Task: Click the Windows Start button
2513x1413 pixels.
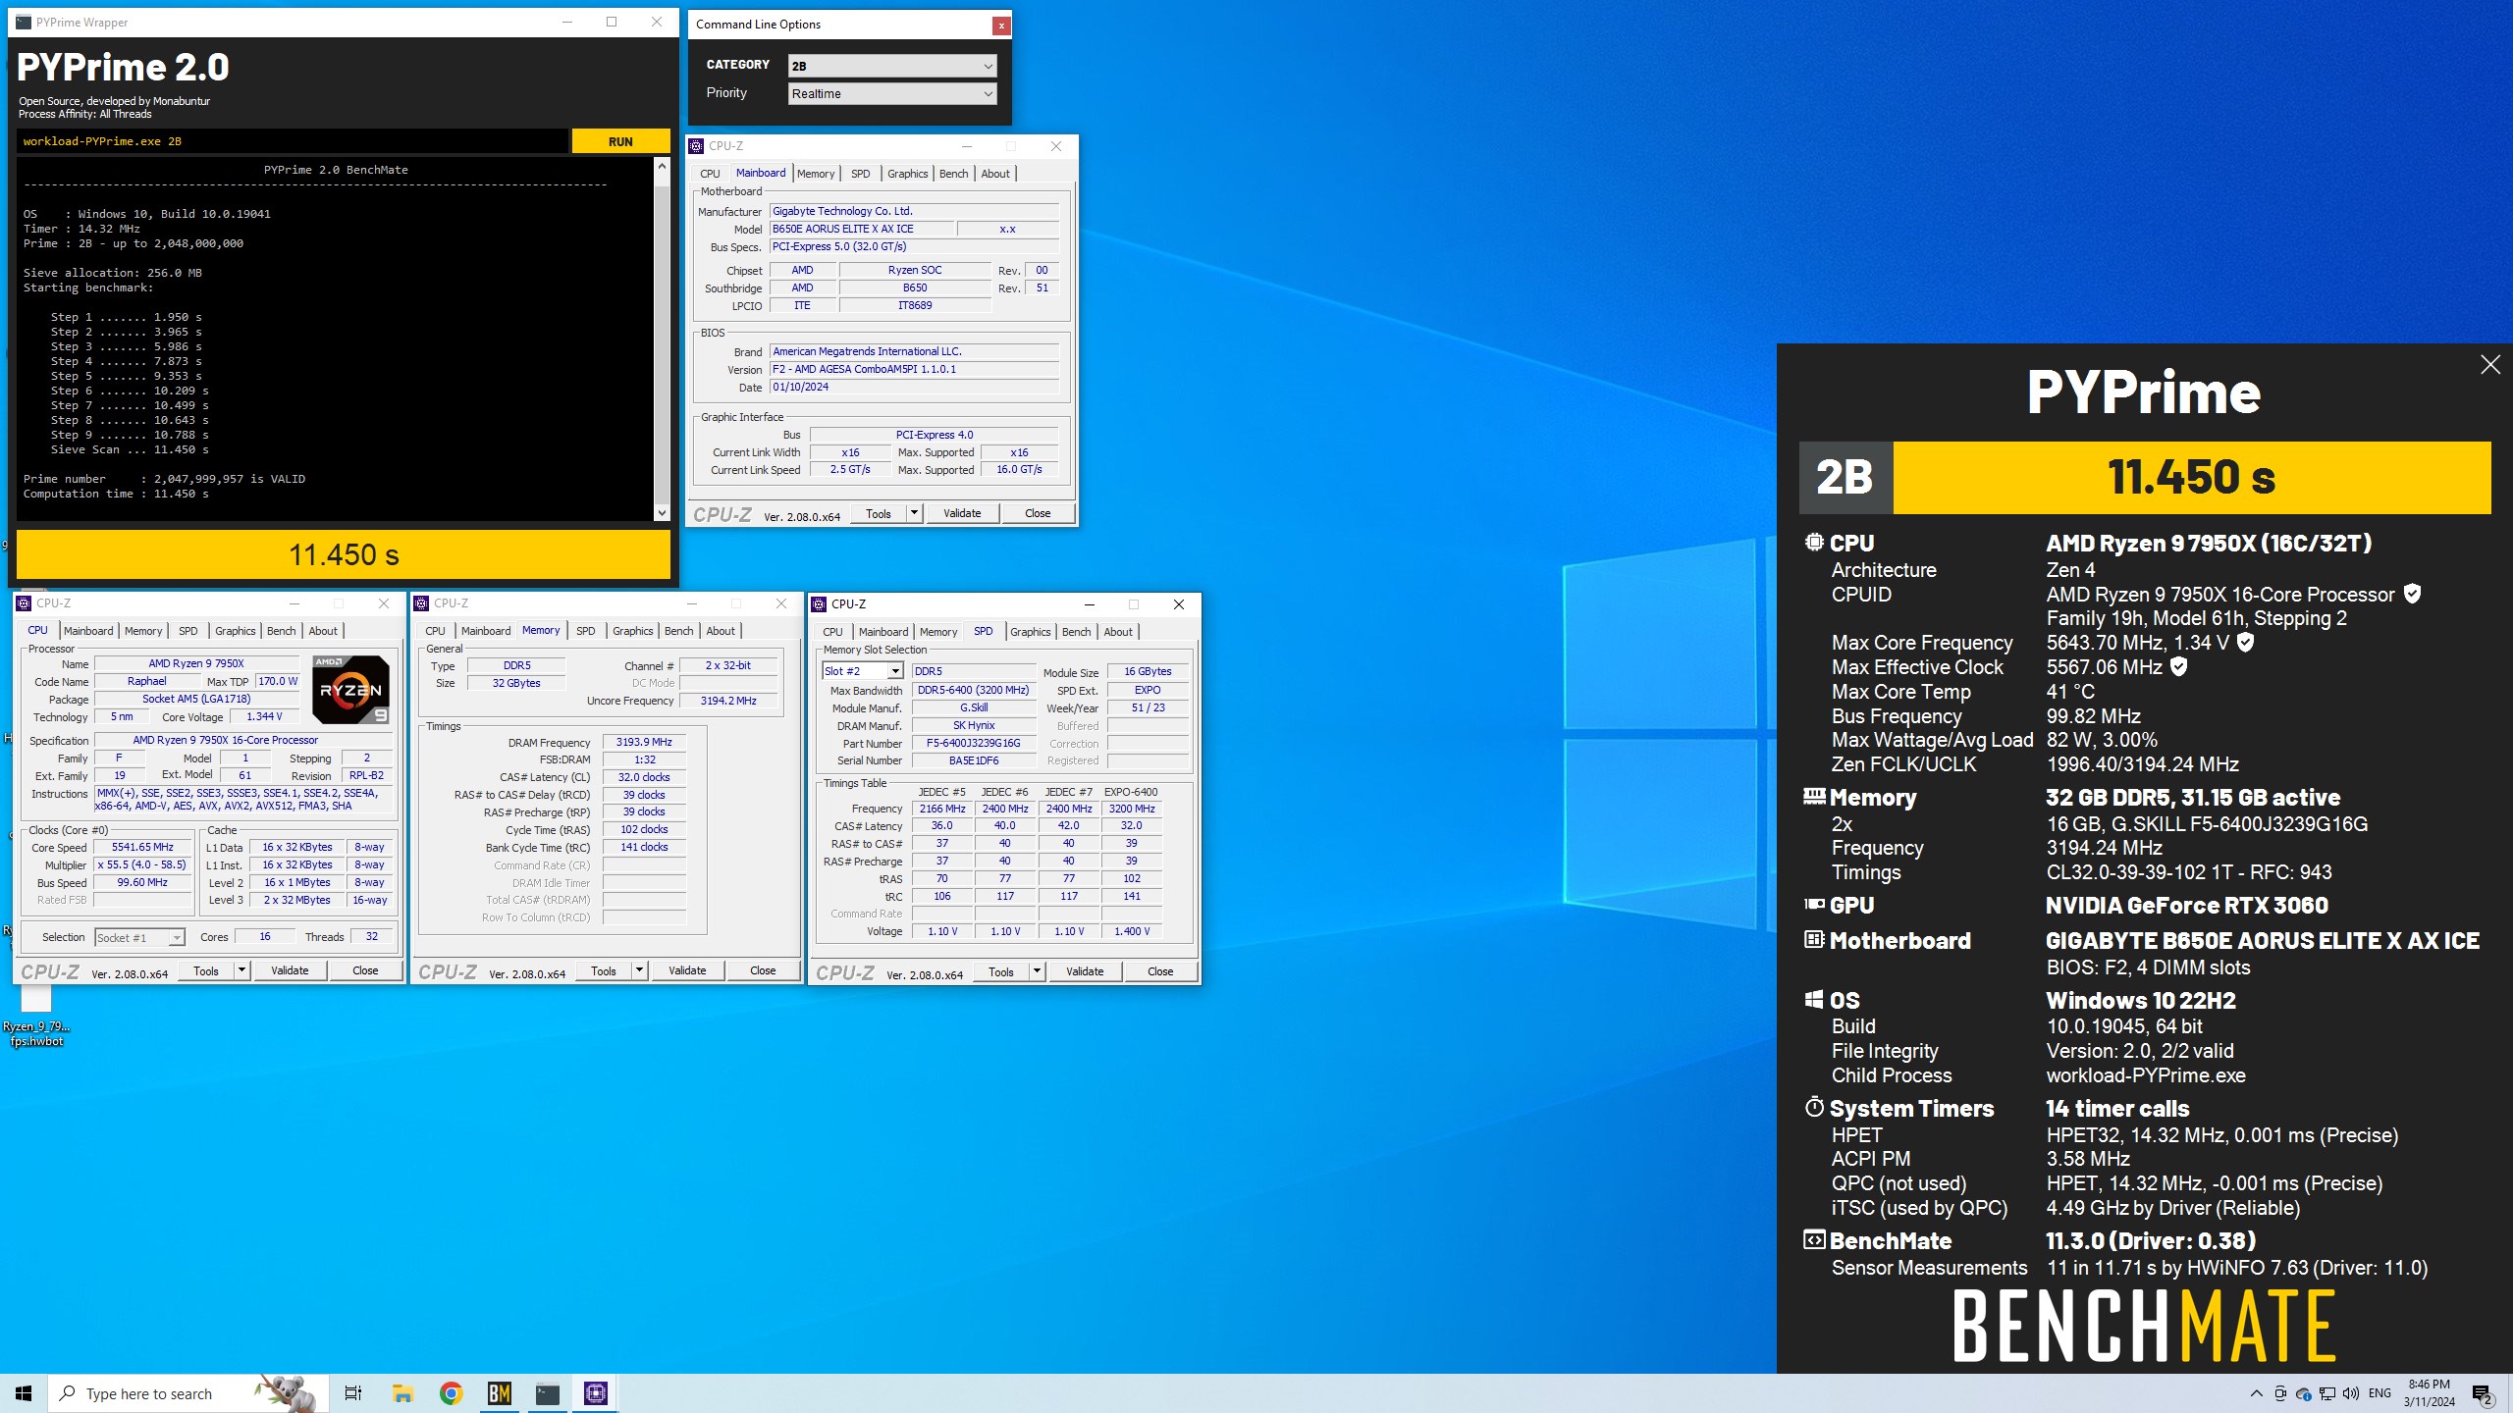Action: [24, 1393]
